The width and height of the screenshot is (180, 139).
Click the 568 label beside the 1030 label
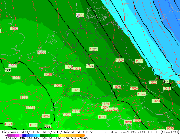coord(8,70)
